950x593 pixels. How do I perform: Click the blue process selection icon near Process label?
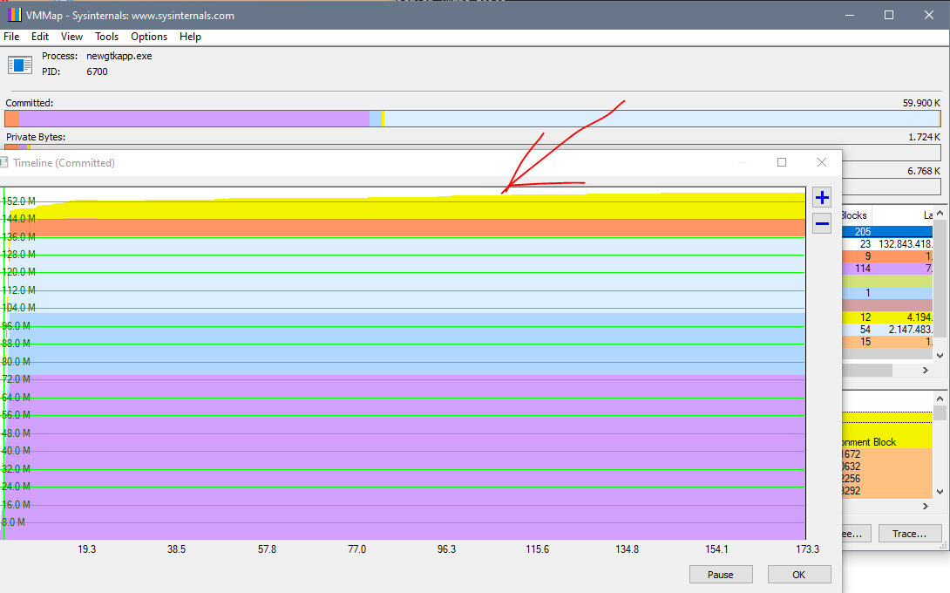[x=19, y=64]
